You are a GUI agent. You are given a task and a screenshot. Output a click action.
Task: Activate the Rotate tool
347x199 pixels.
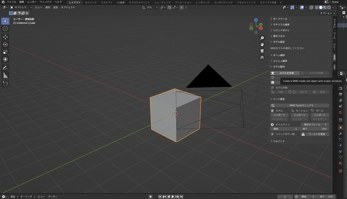coord(5,44)
